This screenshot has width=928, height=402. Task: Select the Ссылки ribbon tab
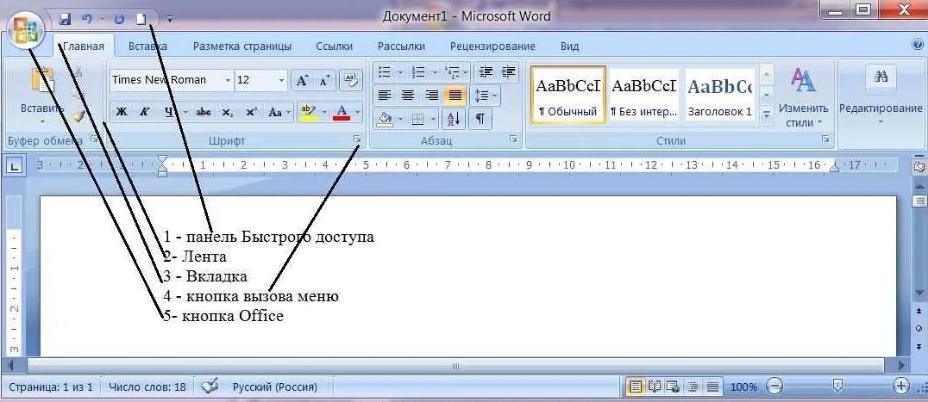[334, 46]
